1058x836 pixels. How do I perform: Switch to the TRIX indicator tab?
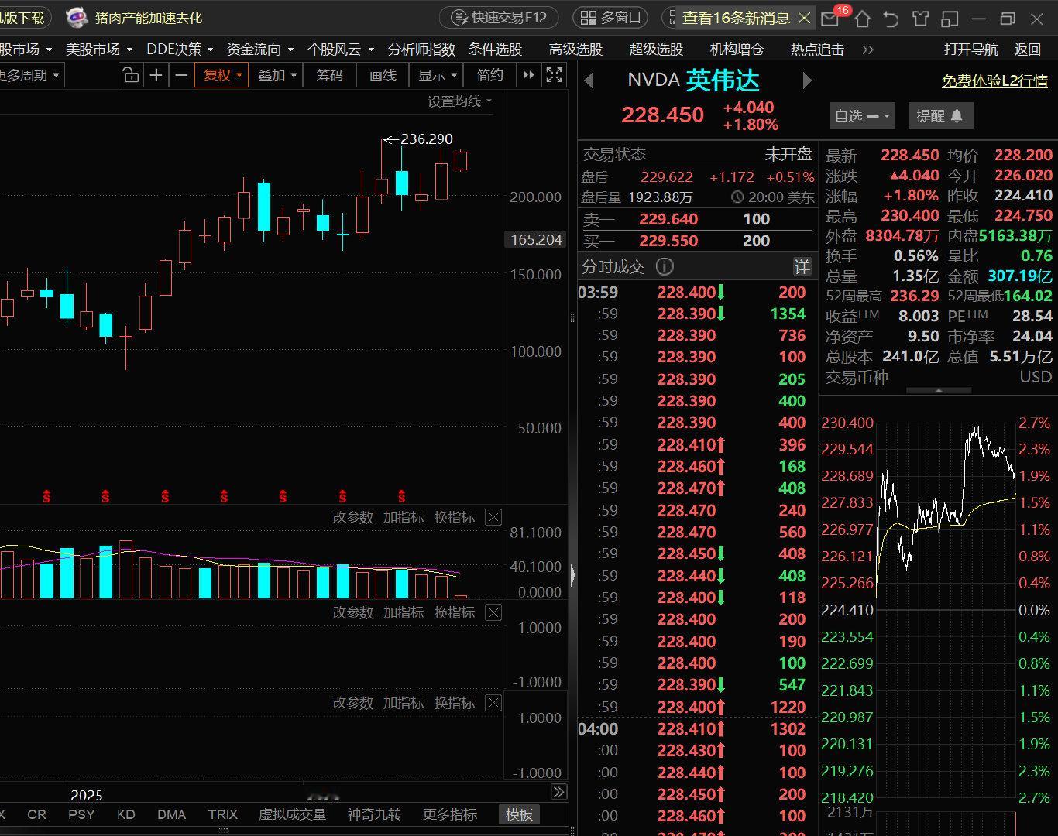223,814
